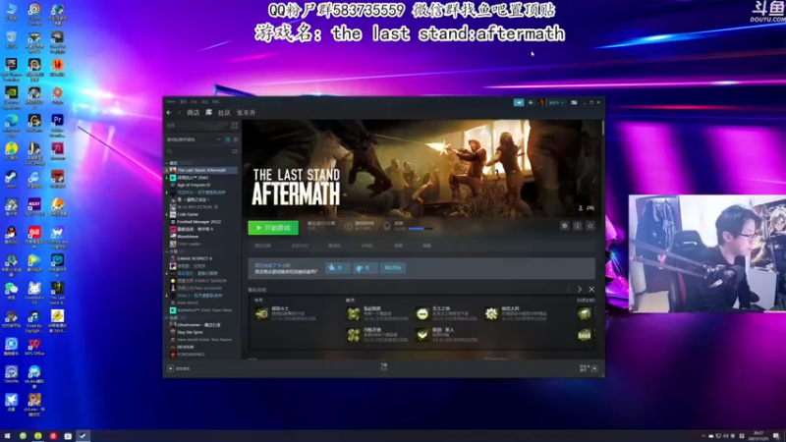Click the achievements progress bar
786x442 pixels.
point(421,229)
